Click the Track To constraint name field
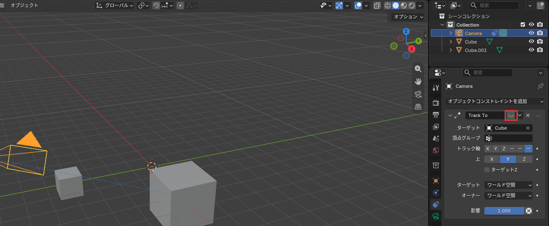This screenshot has width=549, height=226. [485, 115]
